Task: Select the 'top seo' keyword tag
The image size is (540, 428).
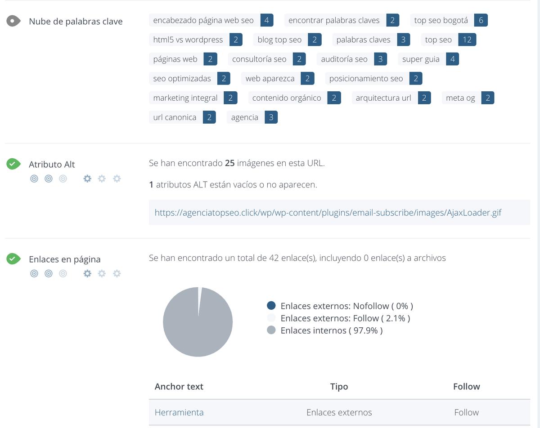Action: click(x=438, y=40)
